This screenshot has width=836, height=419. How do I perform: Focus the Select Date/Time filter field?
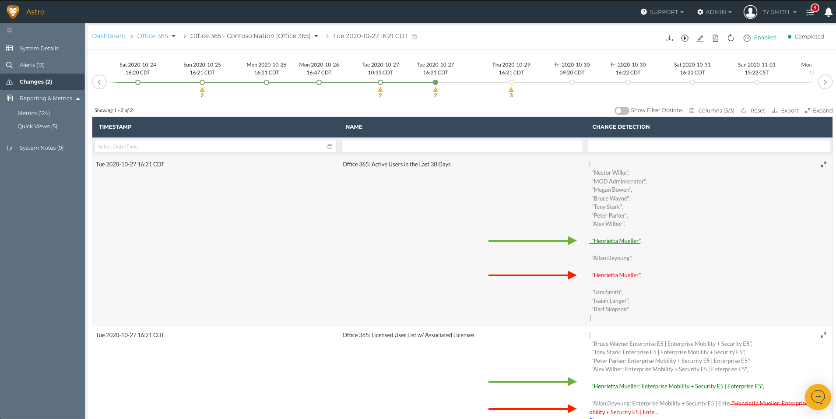[x=215, y=147]
